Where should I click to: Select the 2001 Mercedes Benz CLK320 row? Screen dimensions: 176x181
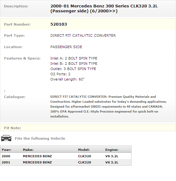66,162
